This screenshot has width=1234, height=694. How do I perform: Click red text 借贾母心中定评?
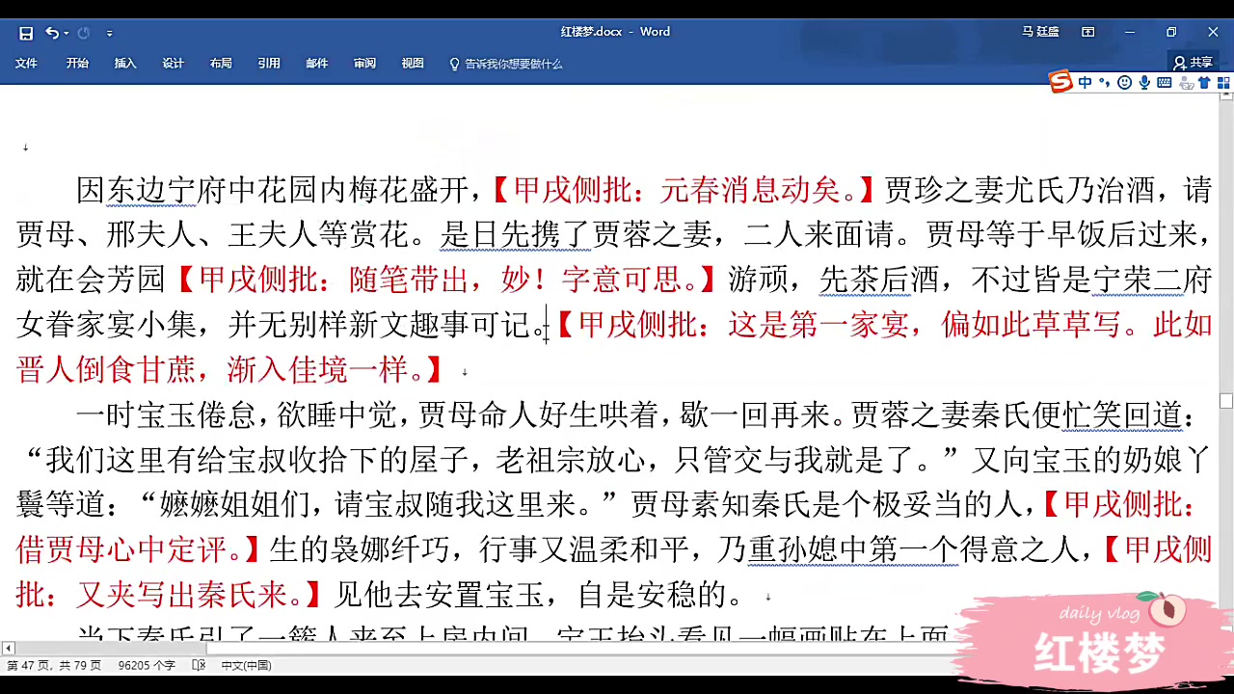click(121, 549)
